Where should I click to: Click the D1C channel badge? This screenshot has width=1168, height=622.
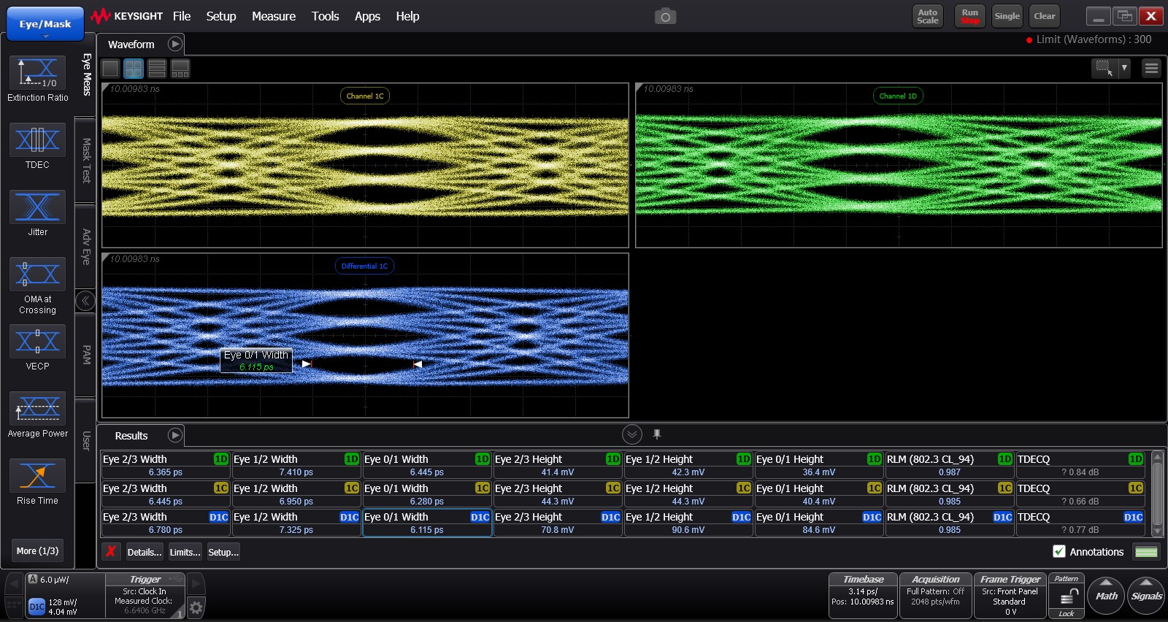tap(36, 607)
